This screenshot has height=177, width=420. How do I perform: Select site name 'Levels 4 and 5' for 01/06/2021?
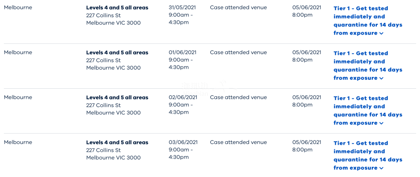(117, 53)
